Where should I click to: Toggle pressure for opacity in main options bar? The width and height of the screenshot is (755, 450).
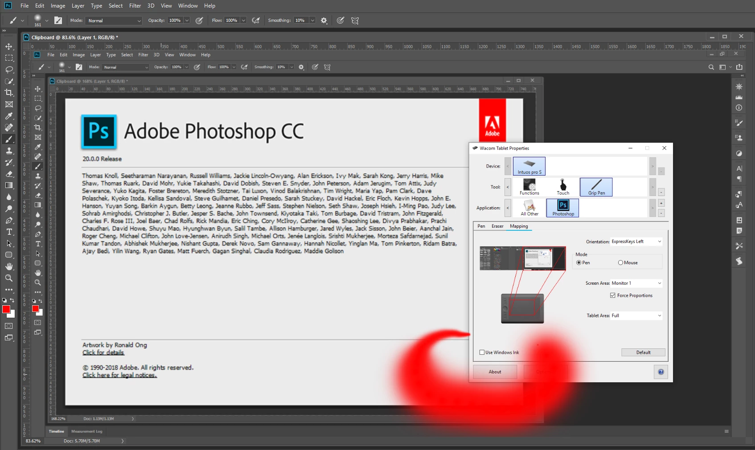pyautogui.click(x=199, y=20)
